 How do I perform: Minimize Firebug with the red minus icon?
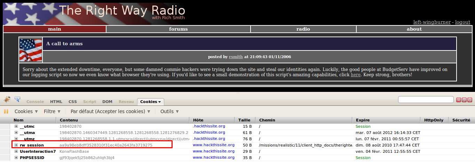click(459, 100)
